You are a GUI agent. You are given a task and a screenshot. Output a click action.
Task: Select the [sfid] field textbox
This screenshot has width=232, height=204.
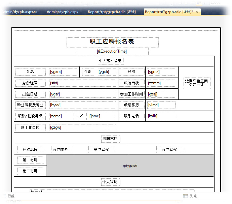tap(82, 83)
